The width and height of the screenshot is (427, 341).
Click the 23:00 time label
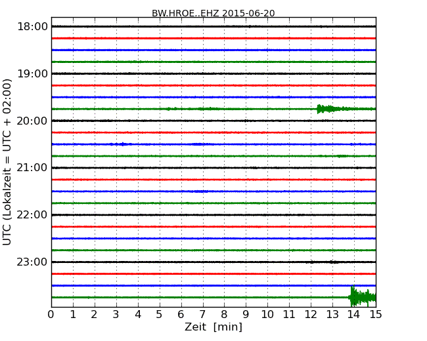tap(32, 262)
